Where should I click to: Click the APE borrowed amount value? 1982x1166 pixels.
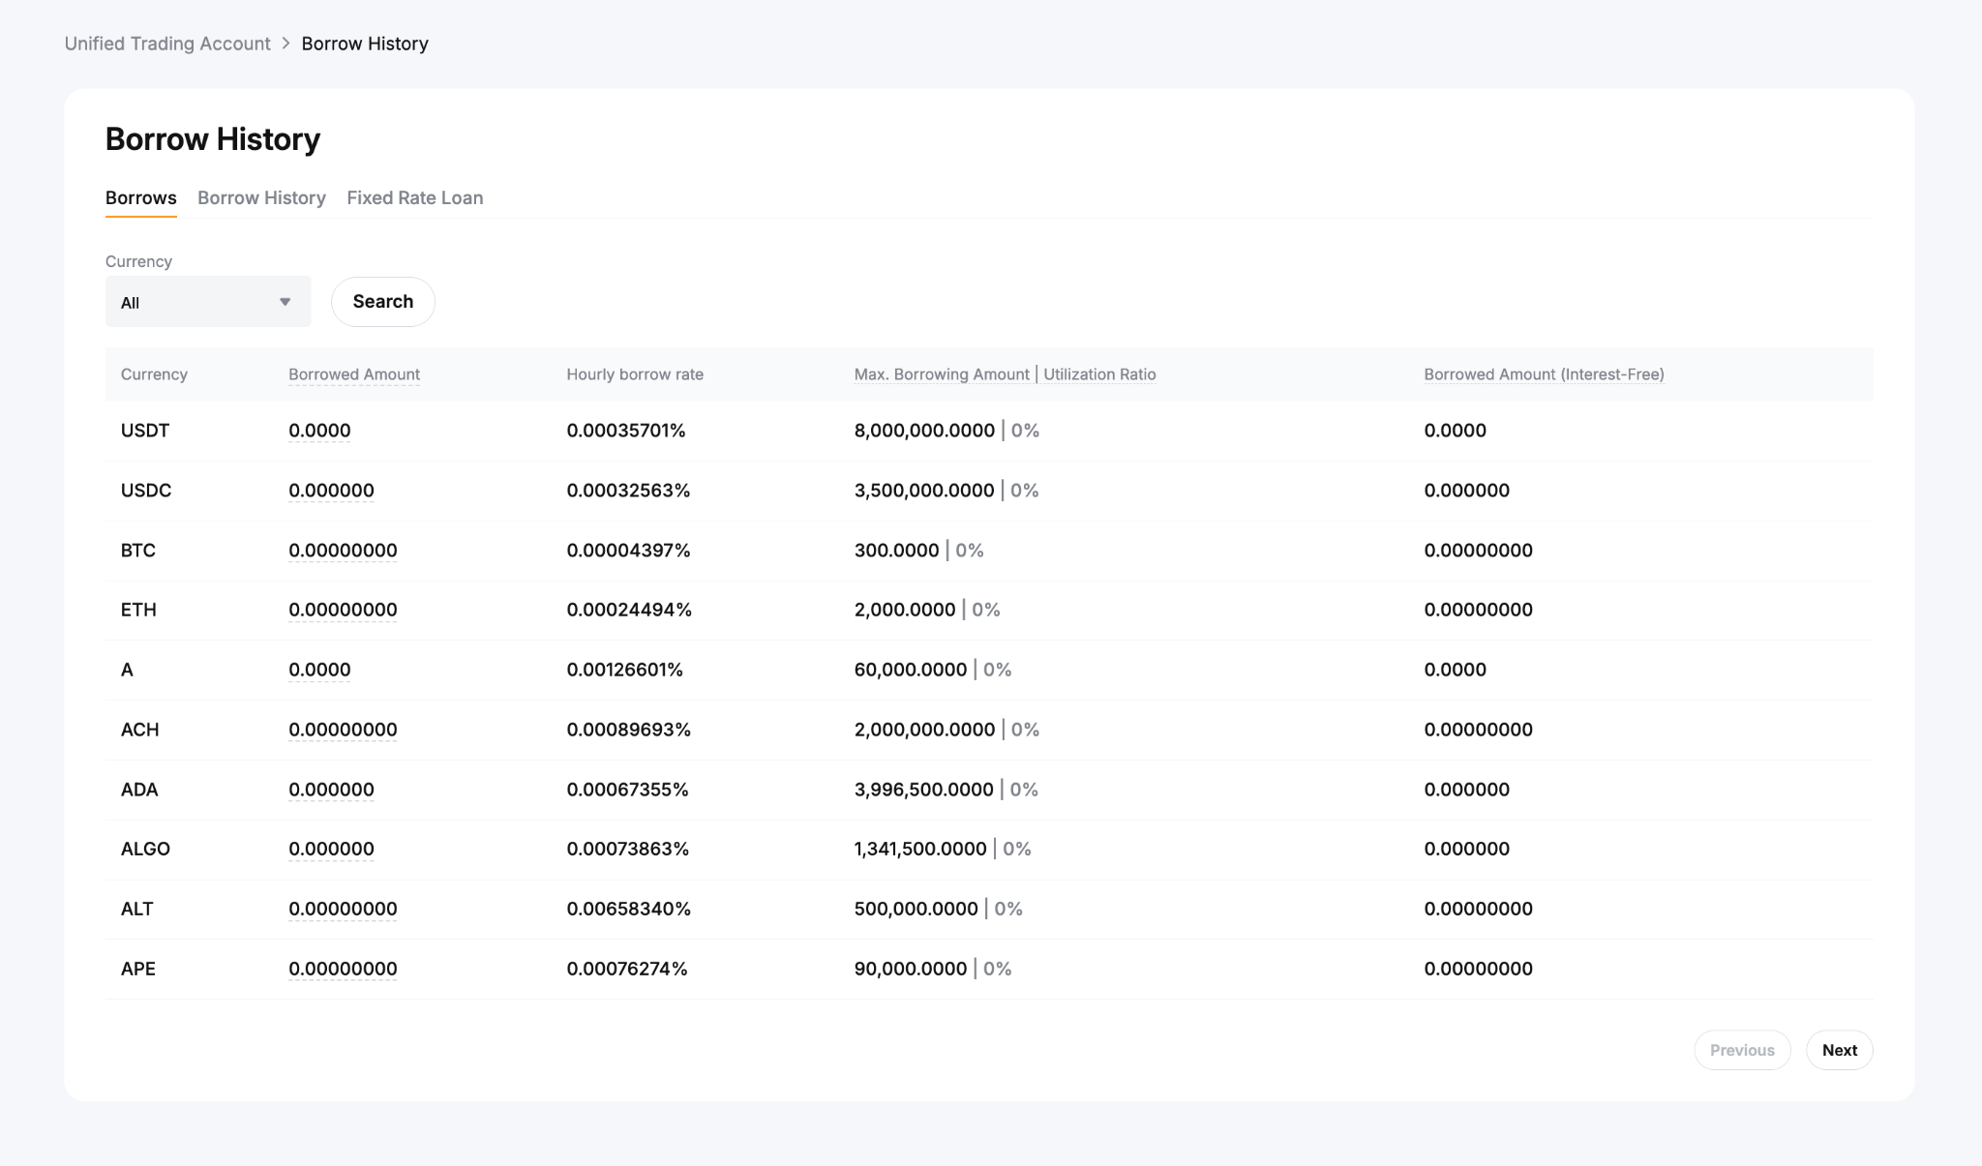coord(343,969)
